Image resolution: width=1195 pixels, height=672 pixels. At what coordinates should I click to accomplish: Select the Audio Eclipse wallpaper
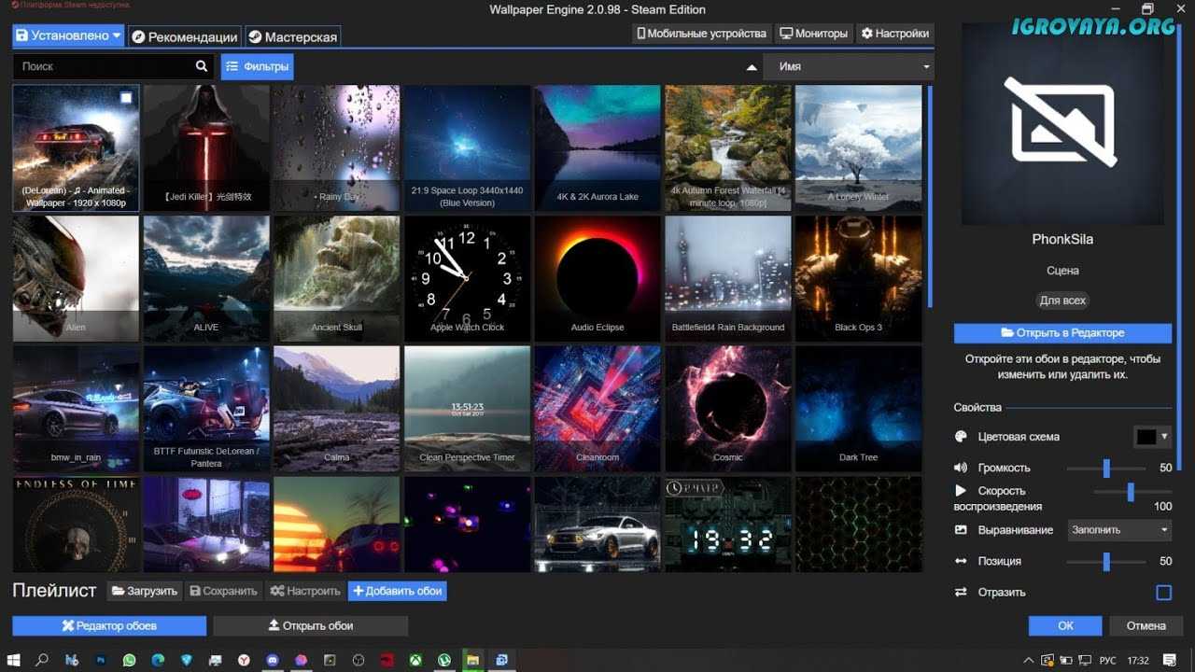point(597,278)
